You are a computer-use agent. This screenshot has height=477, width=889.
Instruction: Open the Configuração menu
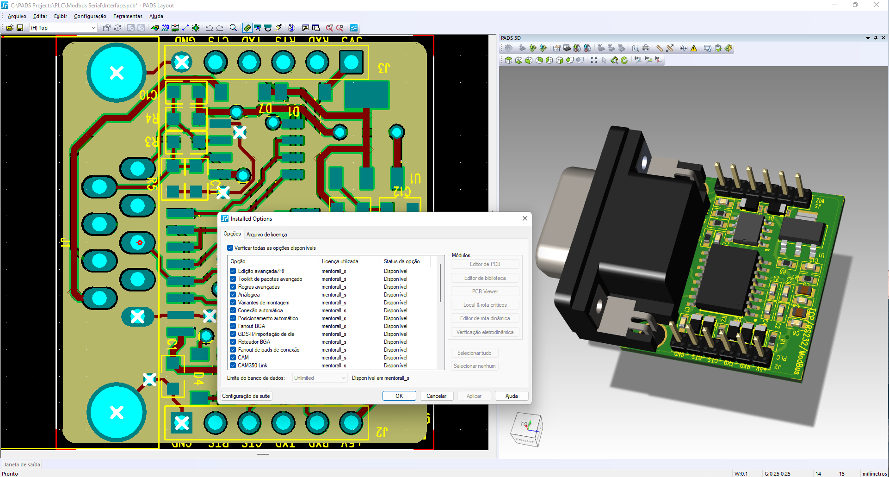pos(90,16)
